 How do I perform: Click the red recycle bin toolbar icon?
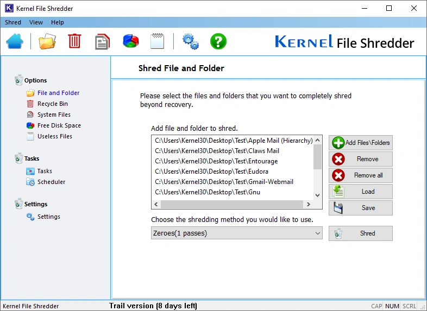click(x=74, y=41)
